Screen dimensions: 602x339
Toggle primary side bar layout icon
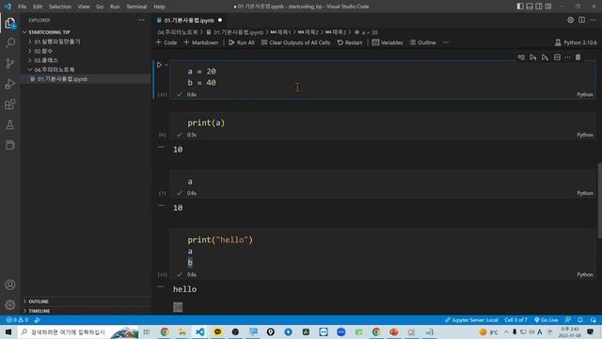(520, 7)
